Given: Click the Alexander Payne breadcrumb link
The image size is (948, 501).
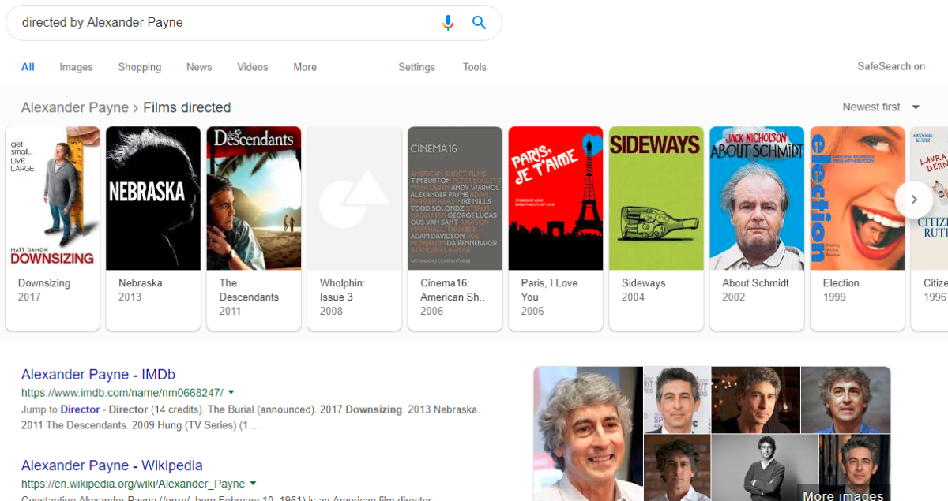Looking at the screenshot, I should point(75,107).
